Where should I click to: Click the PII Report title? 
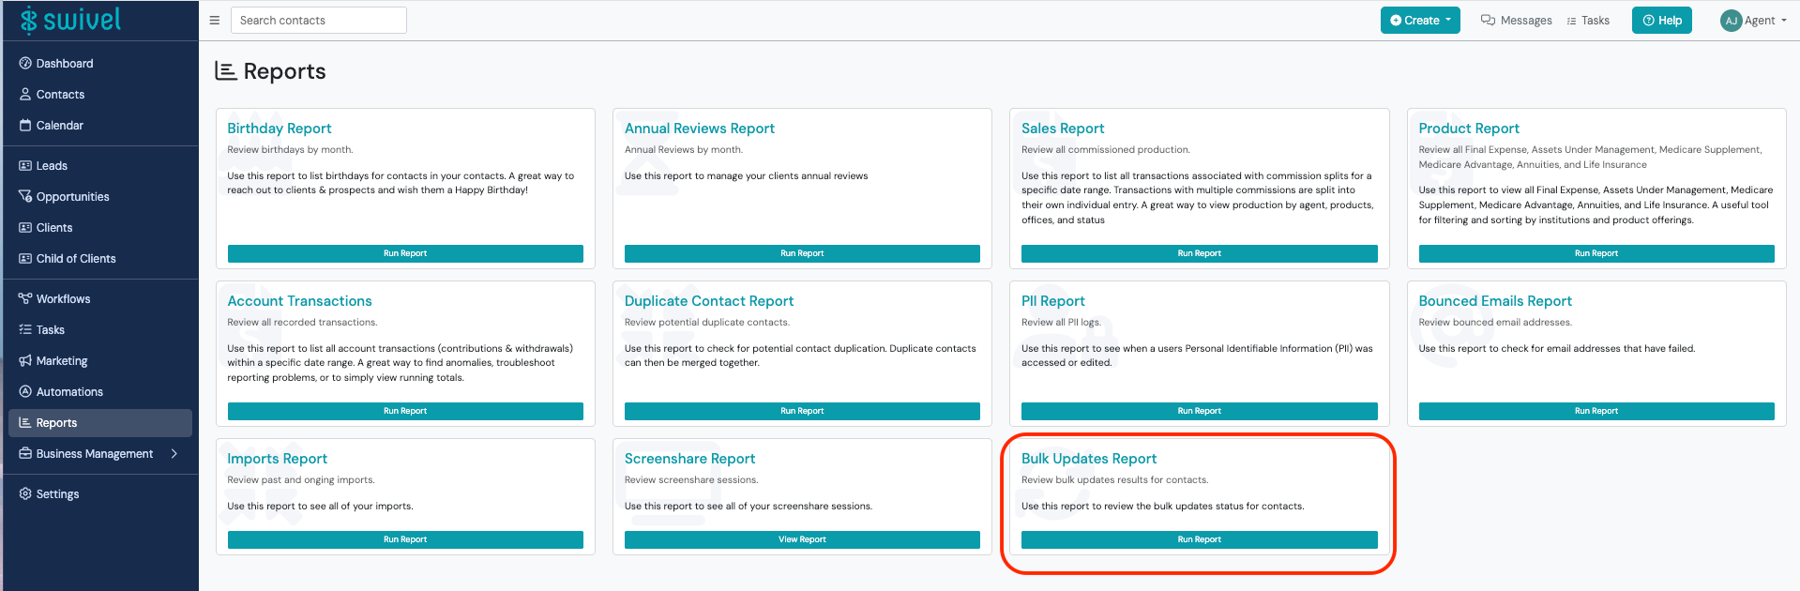(1052, 301)
